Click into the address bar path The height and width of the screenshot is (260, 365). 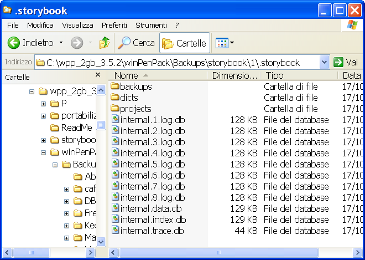pyautogui.click(x=177, y=63)
